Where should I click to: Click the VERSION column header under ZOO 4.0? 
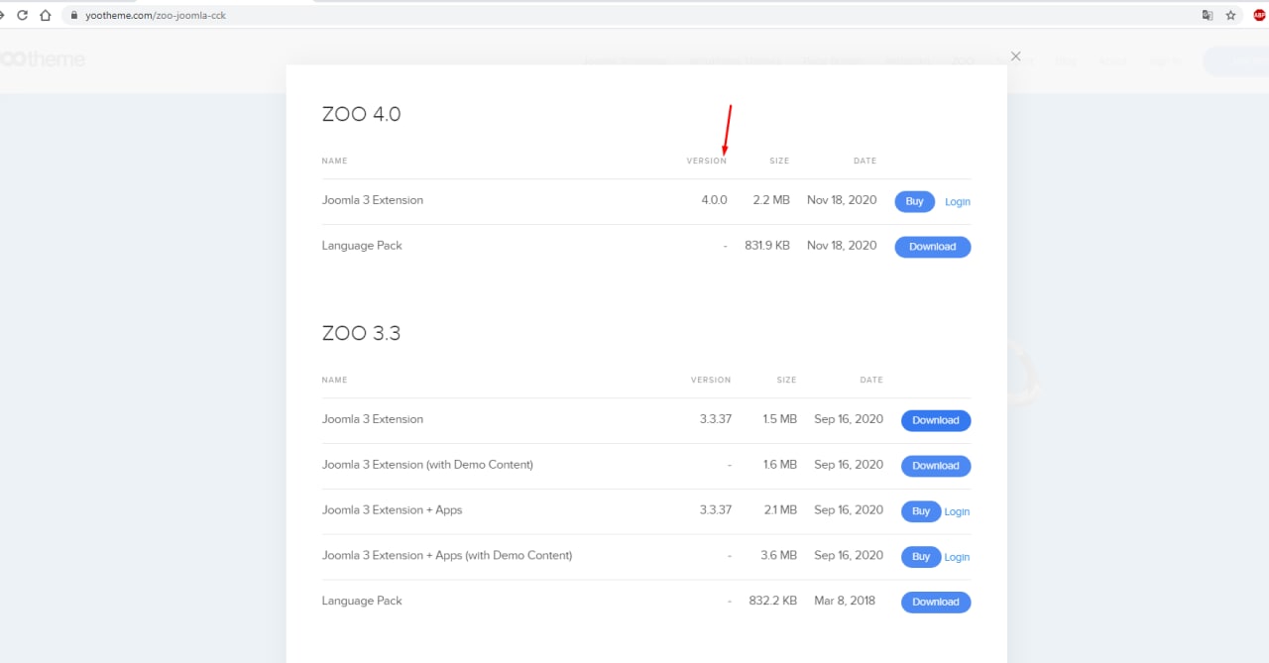pos(707,161)
